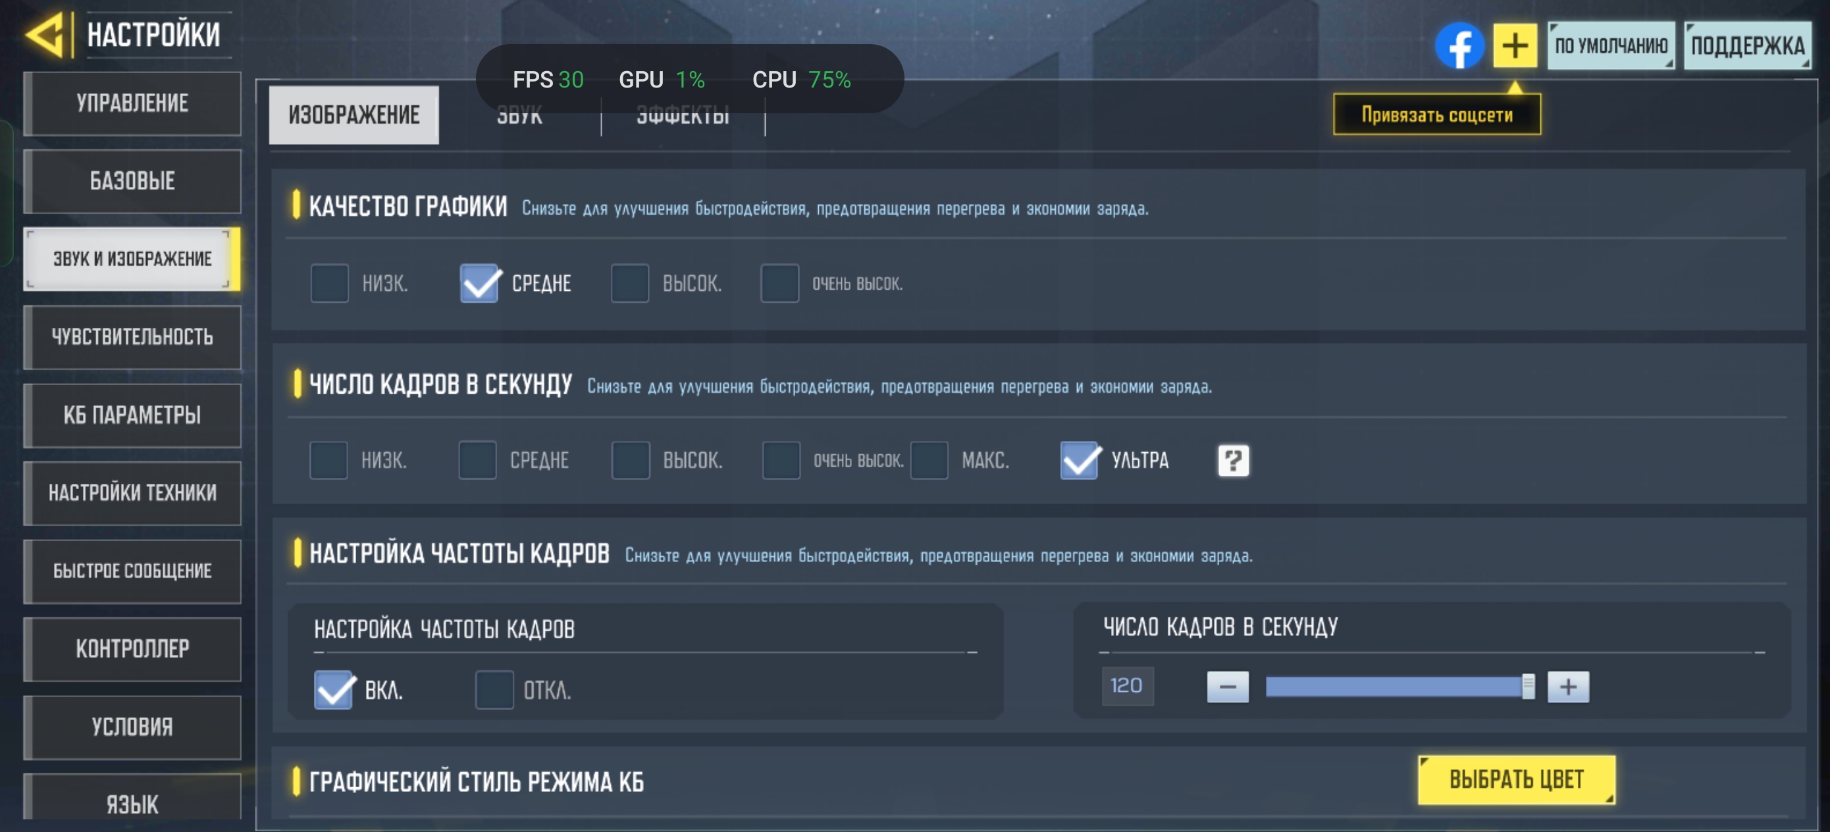Turn off frame rate setting with Откл.
The width and height of the screenshot is (1830, 832).
(494, 689)
